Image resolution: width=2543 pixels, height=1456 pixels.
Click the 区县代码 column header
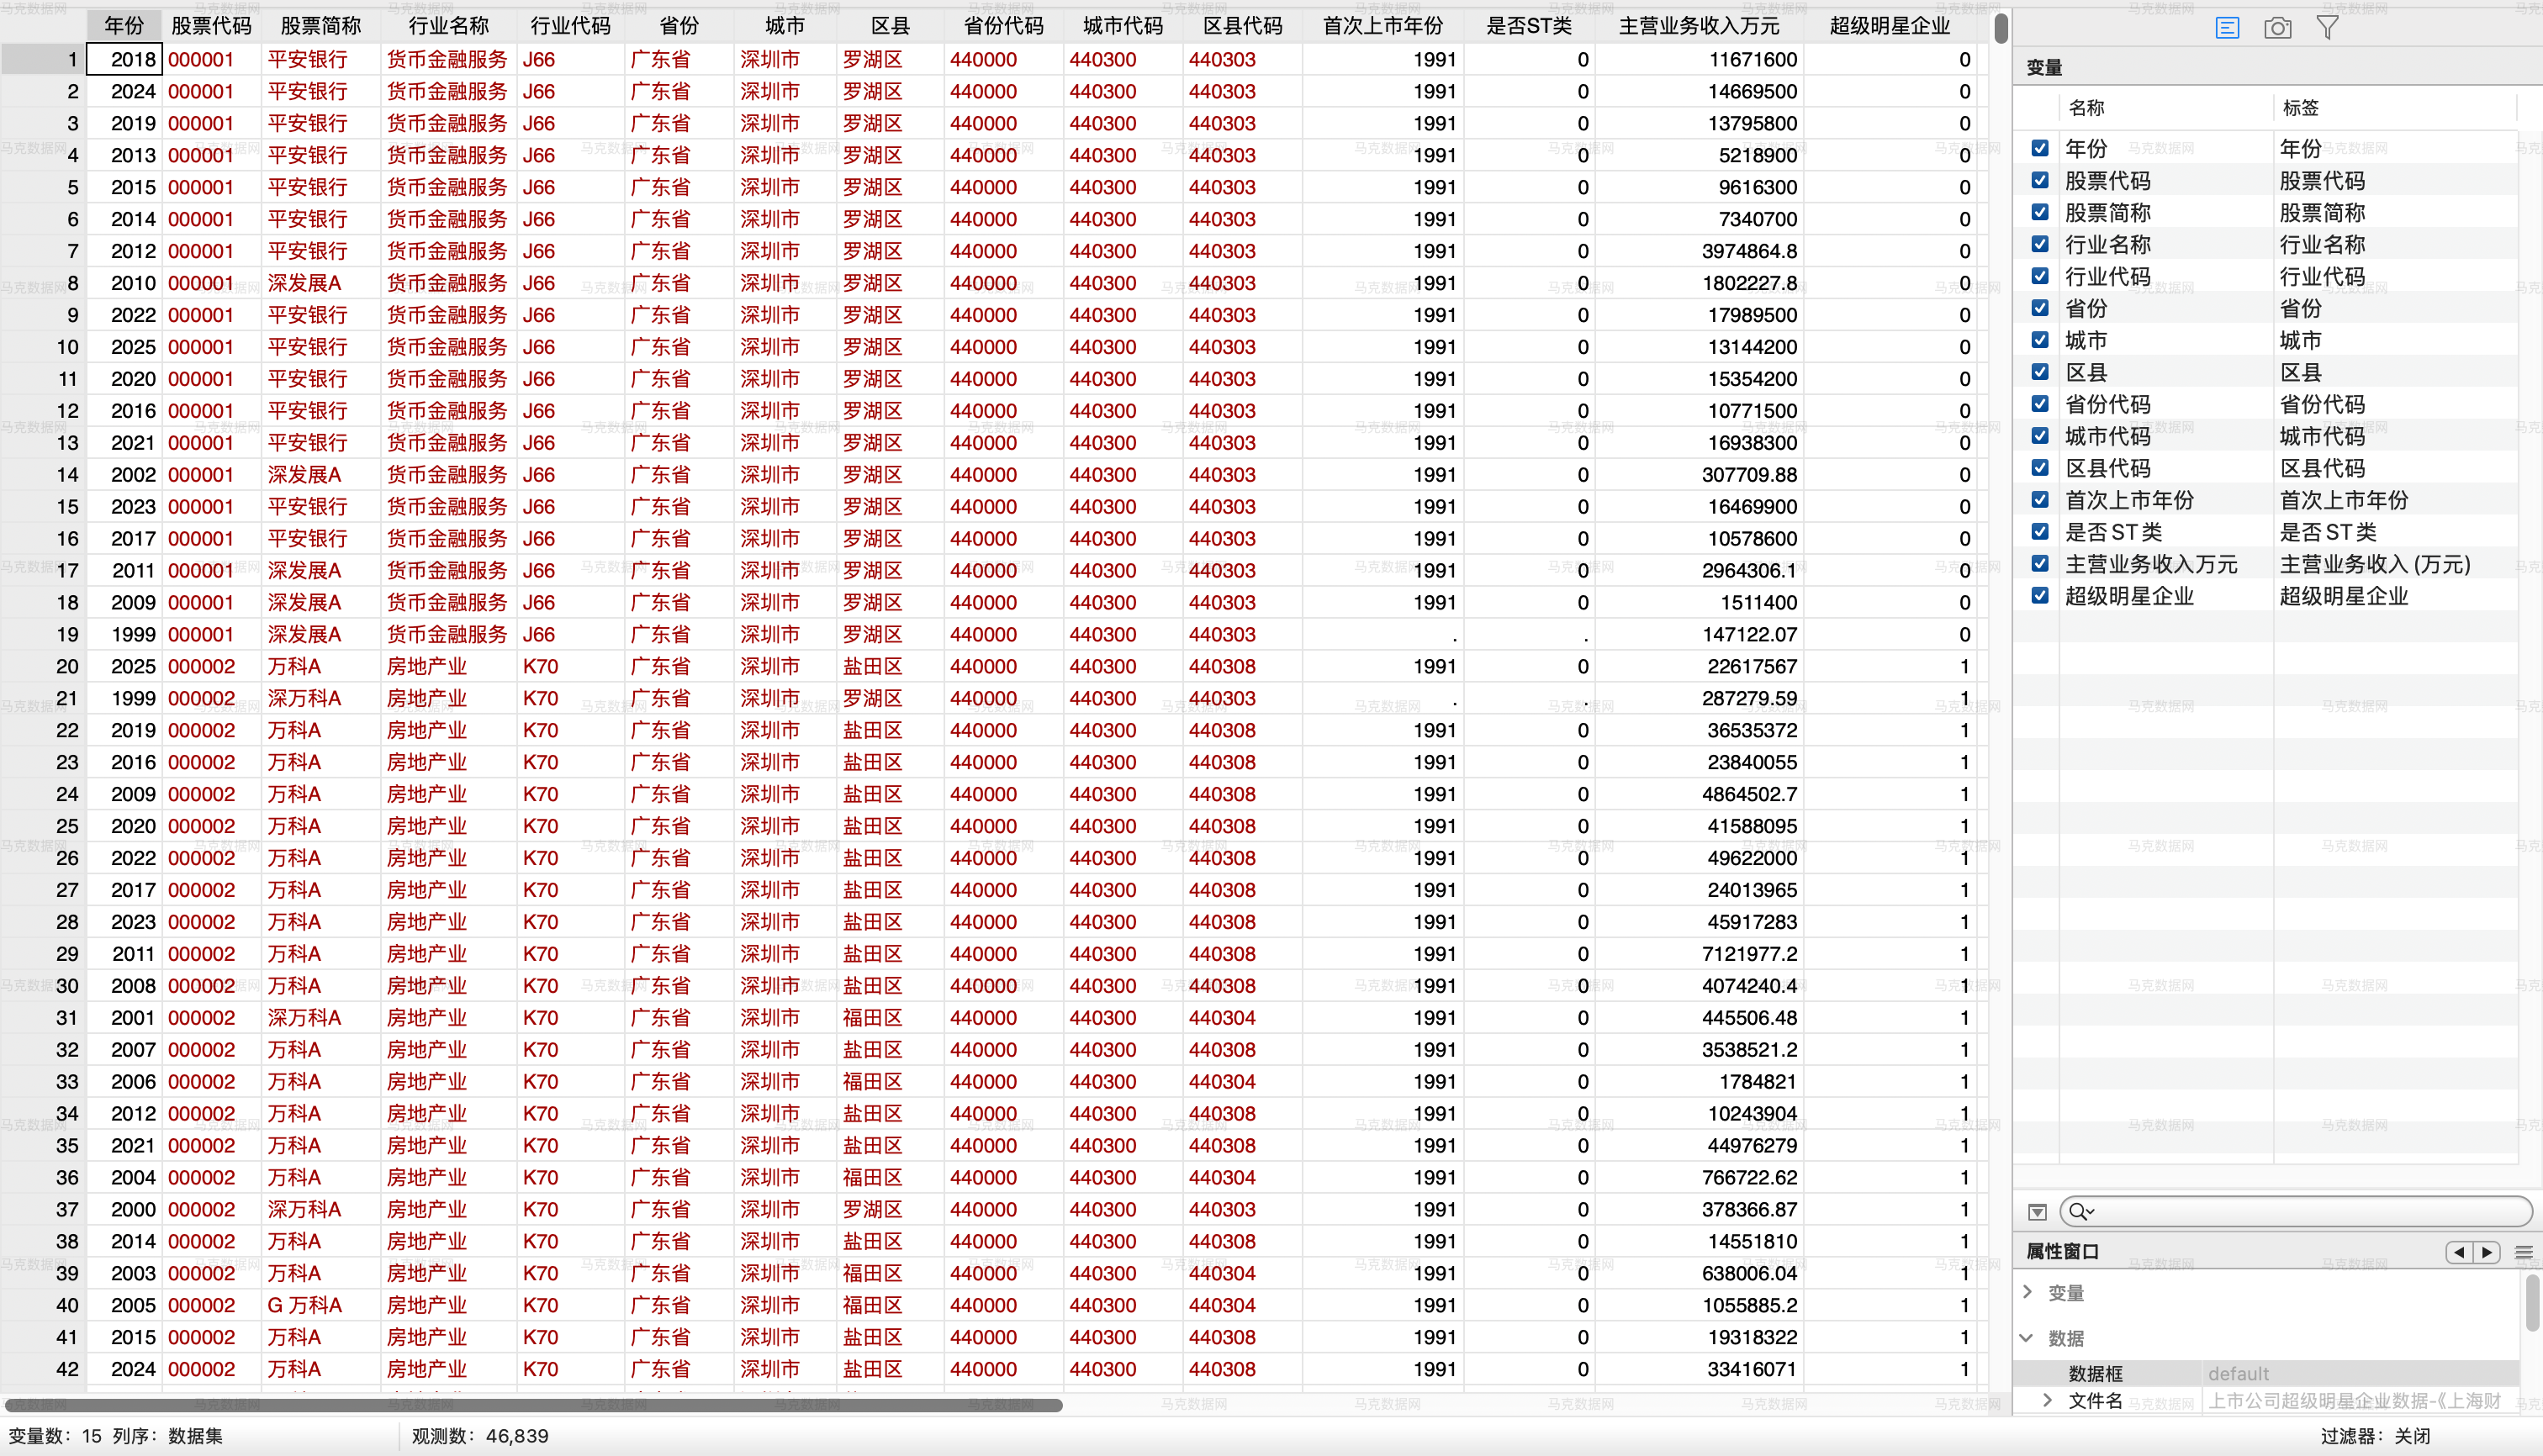1243,26
